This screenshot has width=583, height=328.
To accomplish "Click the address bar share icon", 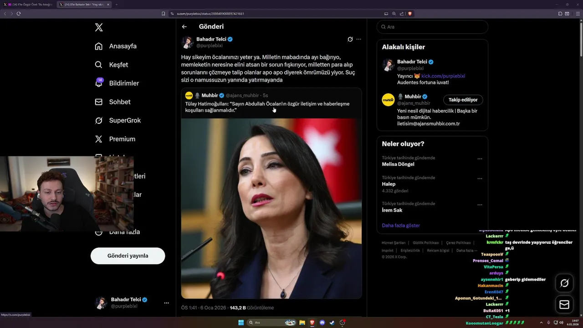I will point(402,14).
